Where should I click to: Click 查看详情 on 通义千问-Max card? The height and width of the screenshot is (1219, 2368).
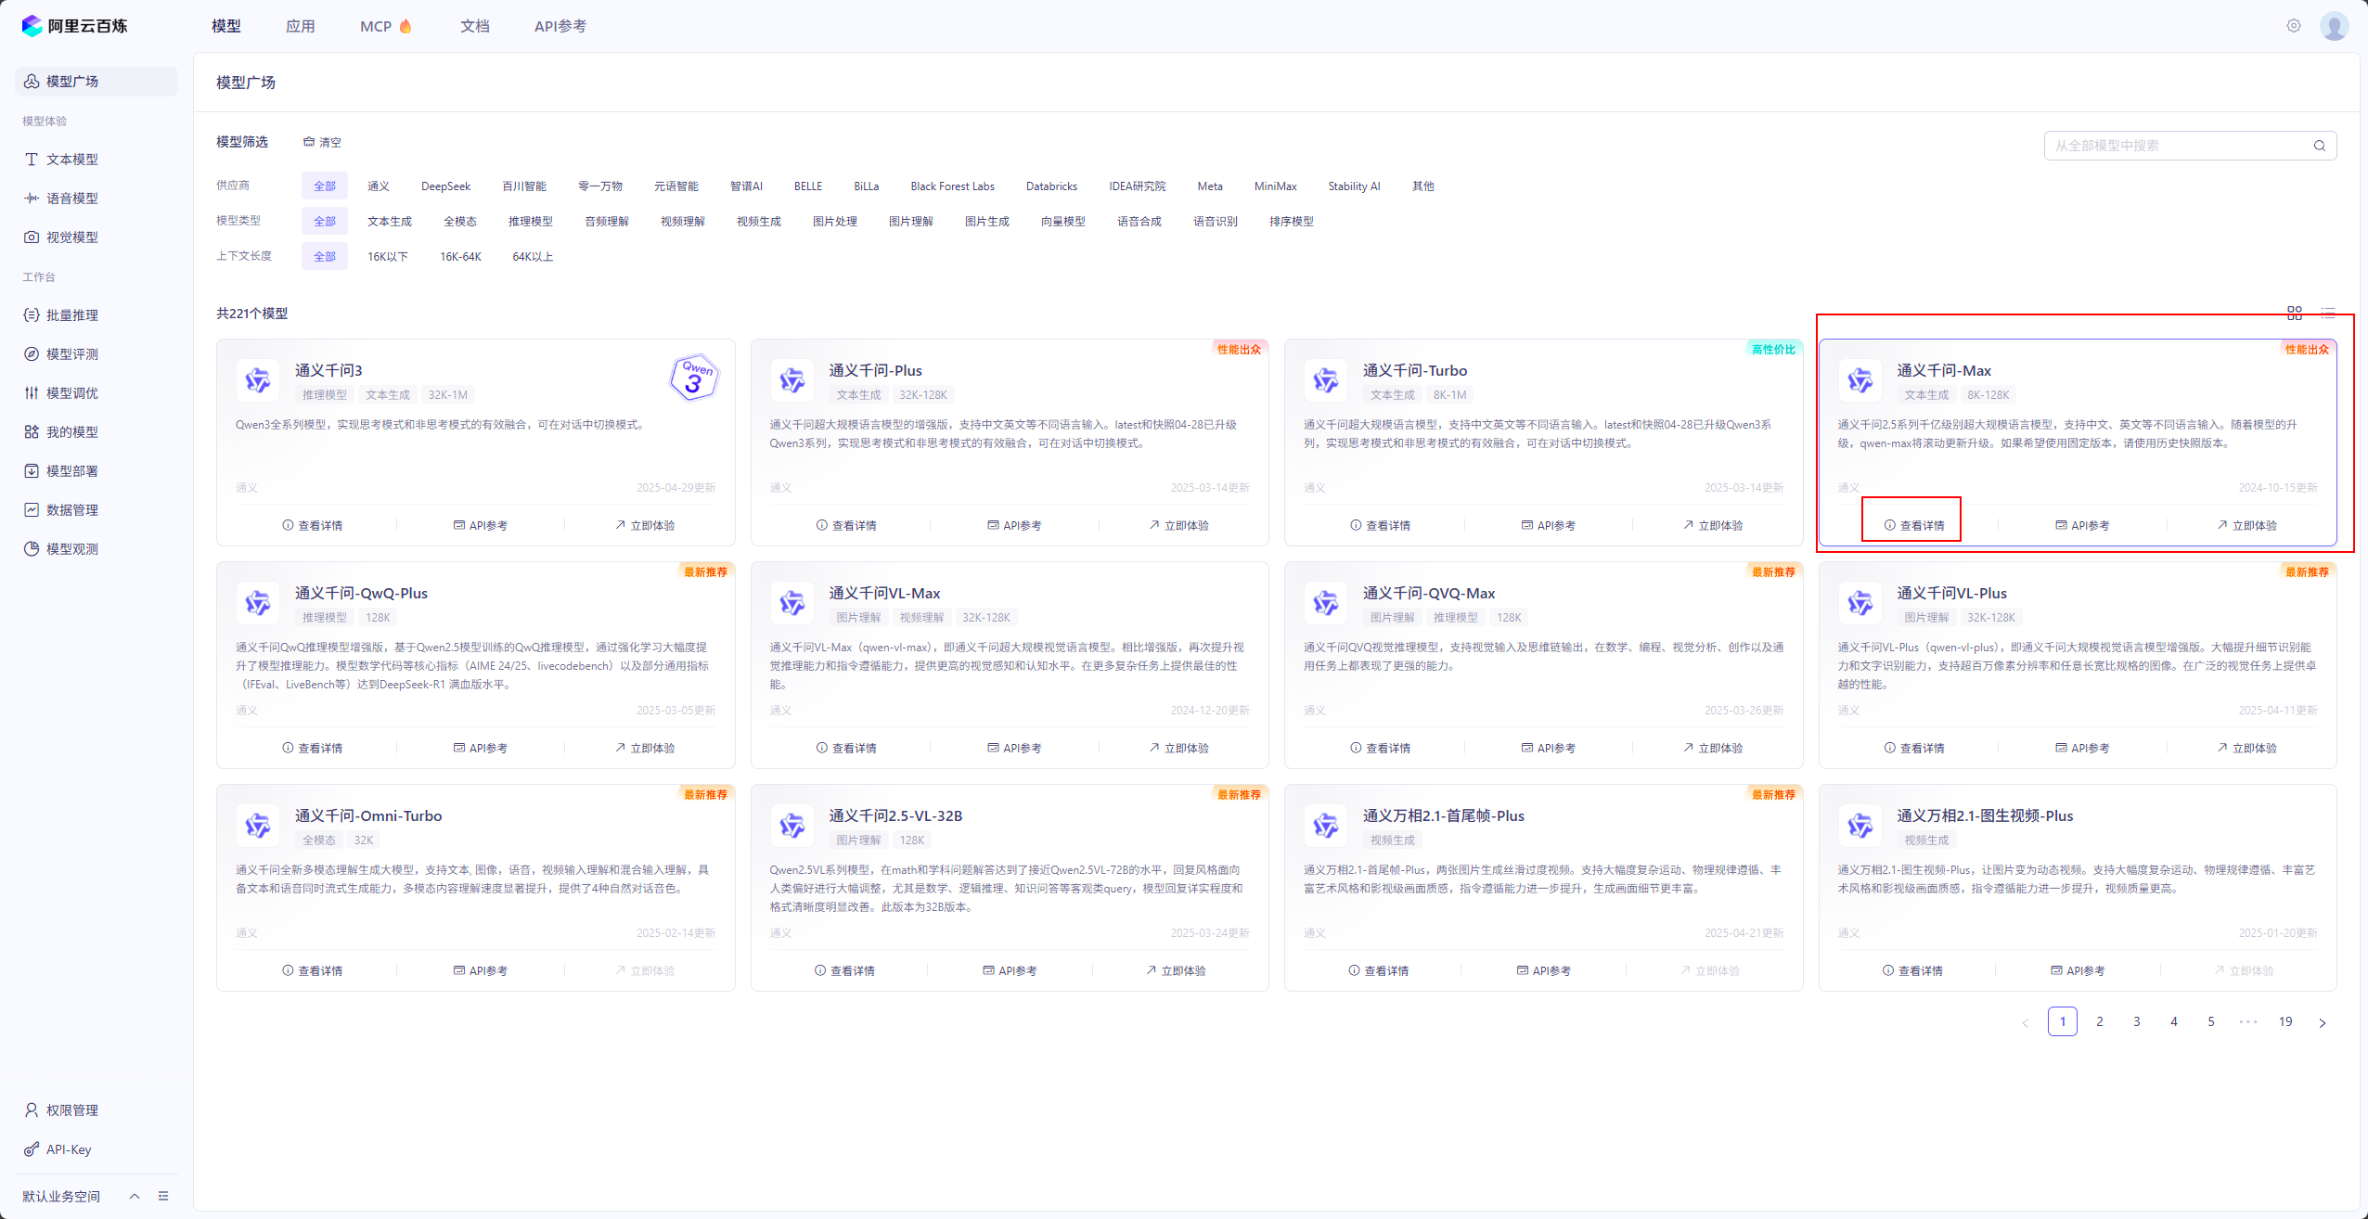pyautogui.click(x=1912, y=525)
